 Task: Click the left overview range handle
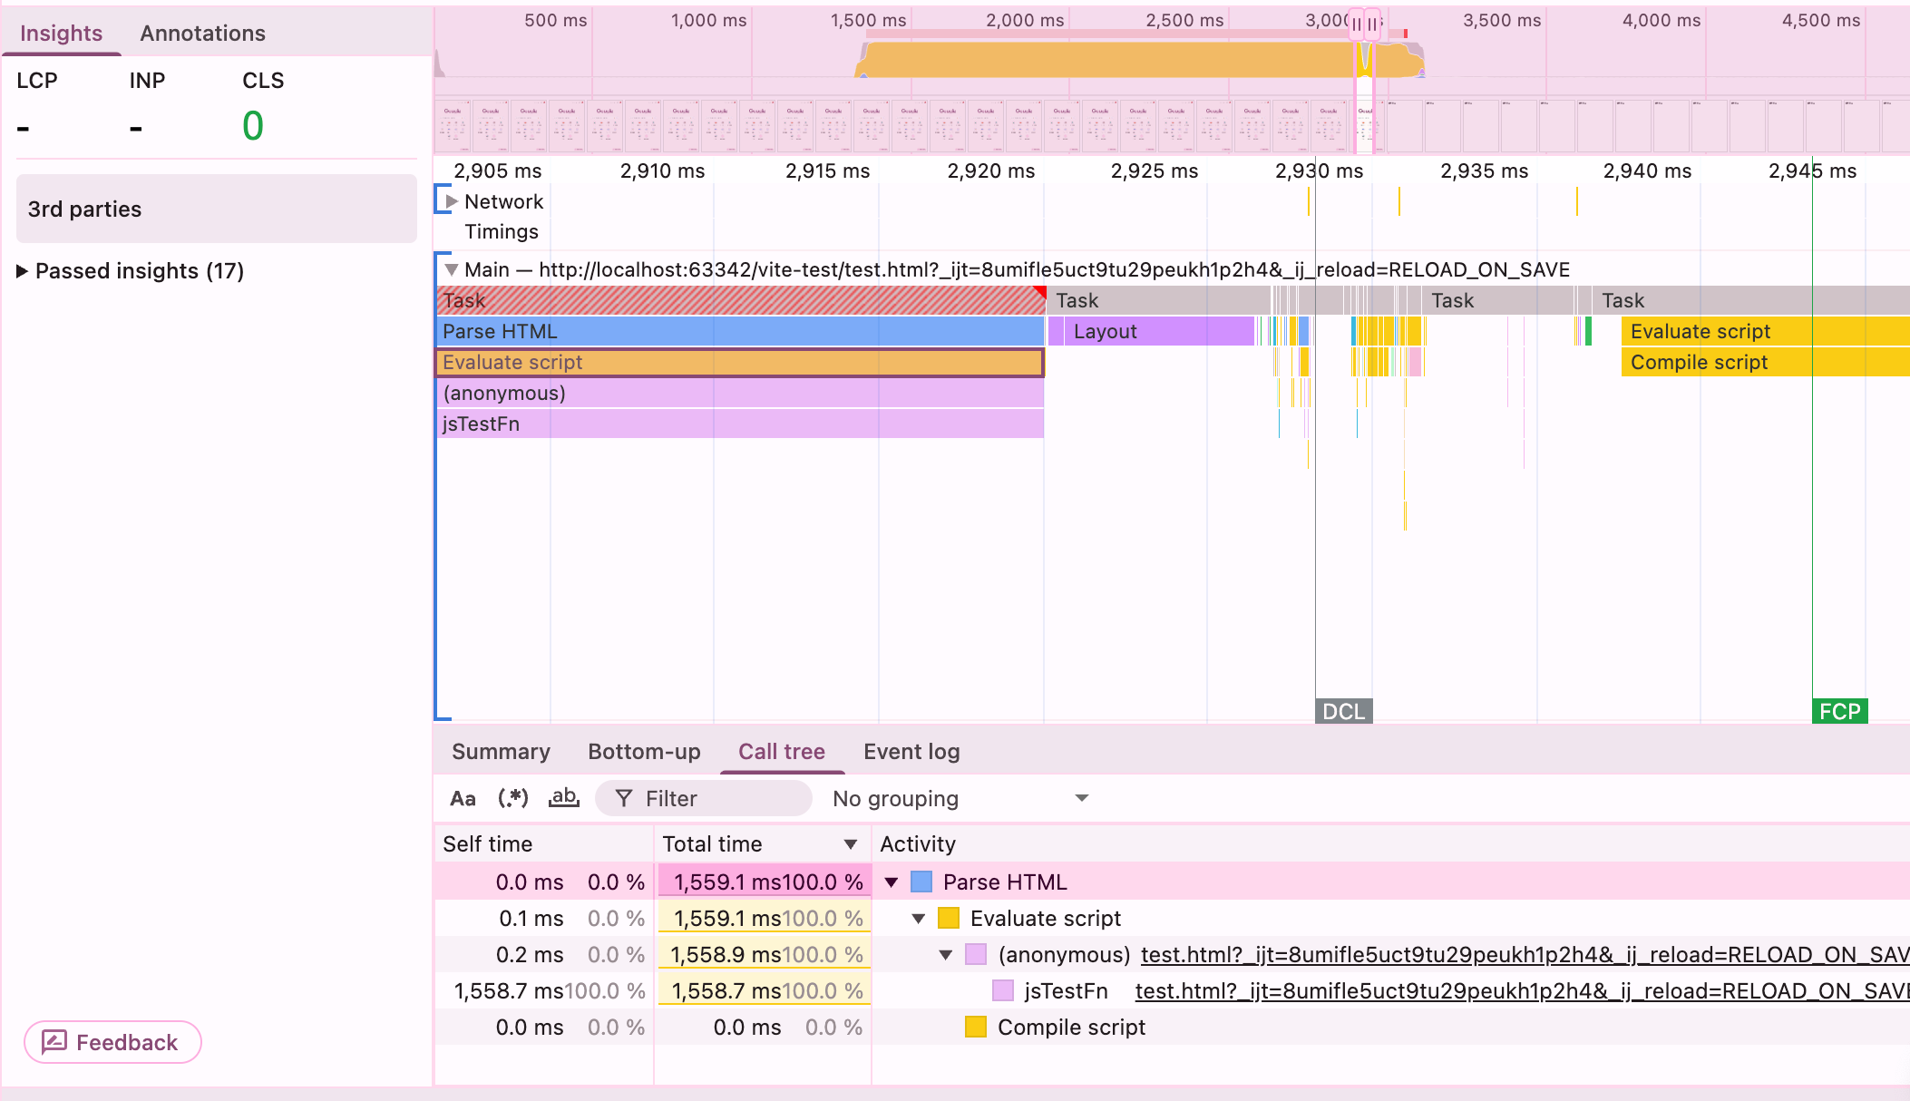tap(1357, 24)
